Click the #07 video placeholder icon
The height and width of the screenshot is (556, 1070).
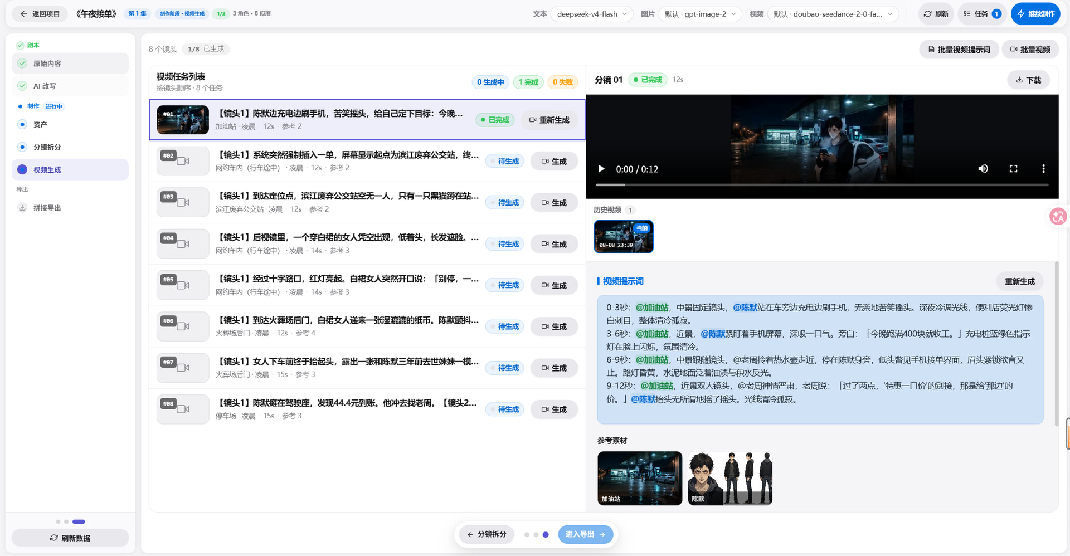point(183,368)
